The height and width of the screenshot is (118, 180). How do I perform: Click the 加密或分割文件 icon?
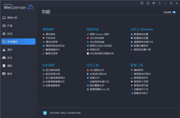click(88, 74)
